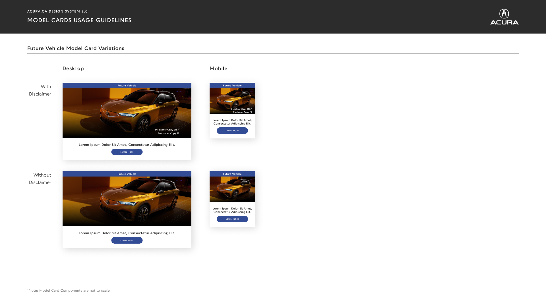546x307 pixels.
Task: Click Lorem Ipsum text on mobile card without disclaimer
Action: 232,210
